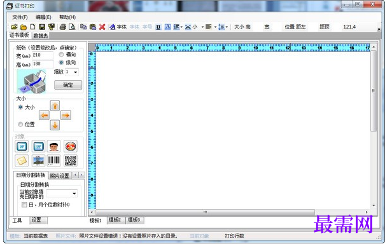Switch to the 设置 bottom tab
This screenshot has height=244, width=385.
pyautogui.click(x=39, y=220)
